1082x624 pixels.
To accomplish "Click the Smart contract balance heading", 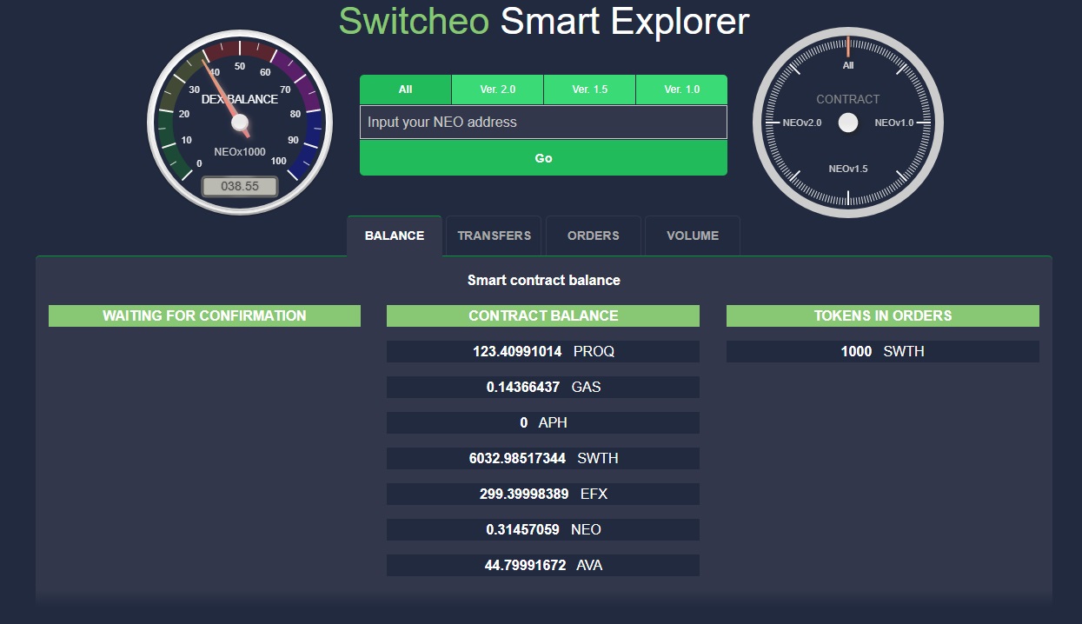I will pyautogui.click(x=544, y=280).
